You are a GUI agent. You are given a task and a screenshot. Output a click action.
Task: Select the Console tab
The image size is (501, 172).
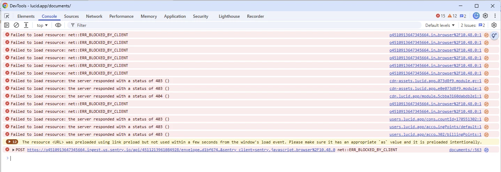49,16
